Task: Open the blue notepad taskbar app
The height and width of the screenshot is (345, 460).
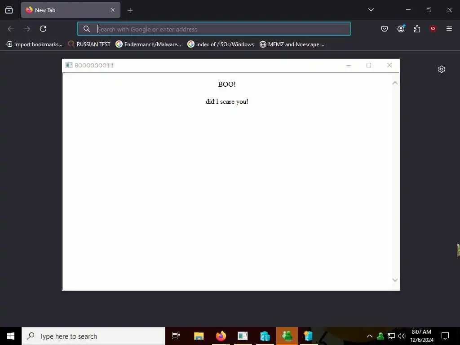Action: pos(308,336)
